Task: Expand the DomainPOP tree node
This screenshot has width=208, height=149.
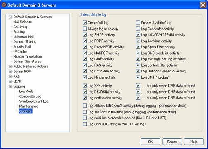Action: [10, 72]
